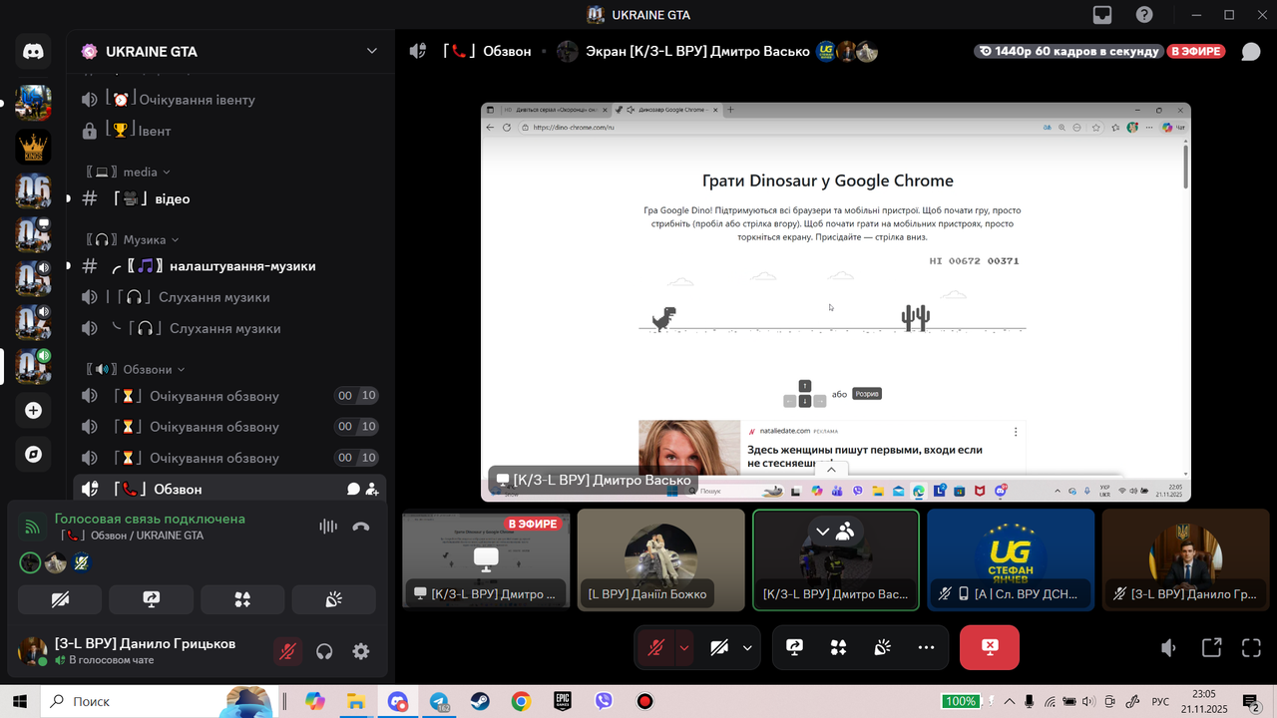Open the UKRAINE GTA server menu chevron
This screenshot has width=1277, height=718.
pos(372,51)
